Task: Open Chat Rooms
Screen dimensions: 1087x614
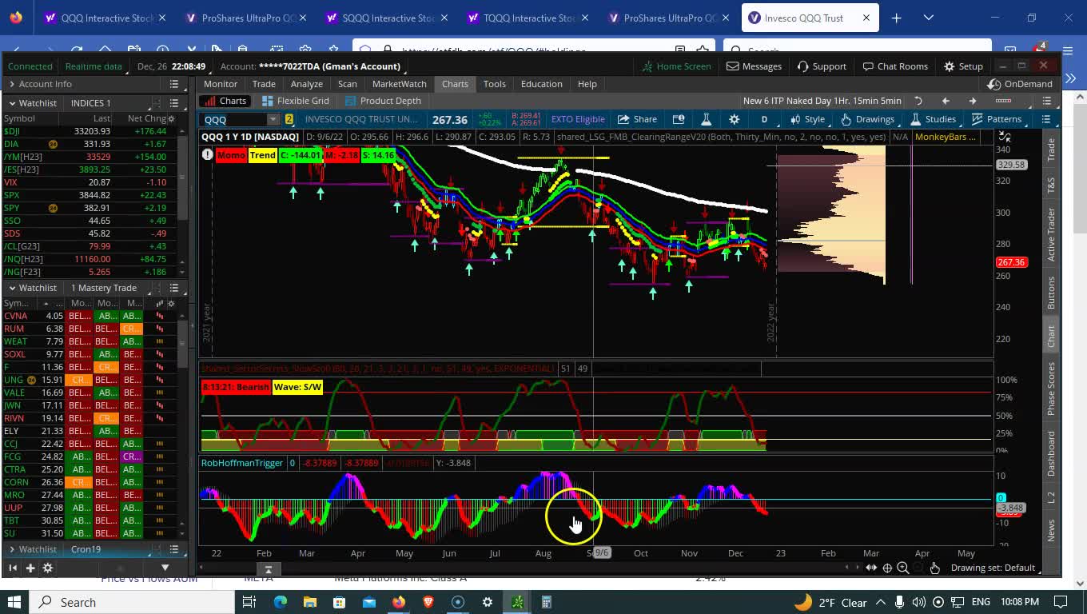Action: point(895,66)
